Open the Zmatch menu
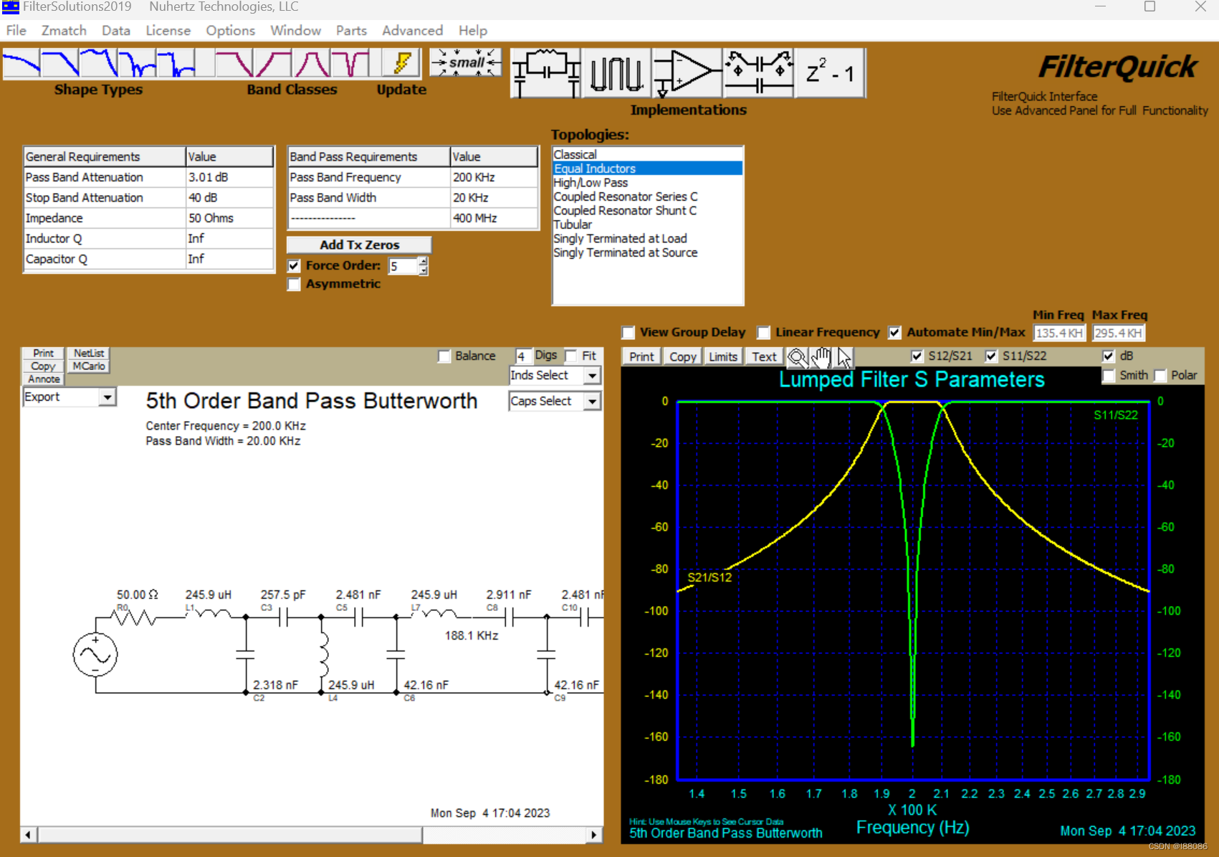Viewport: 1219px width, 857px height. point(64,31)
